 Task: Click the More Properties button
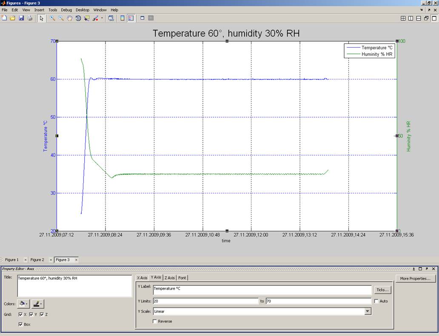click(x=415, y=279)
